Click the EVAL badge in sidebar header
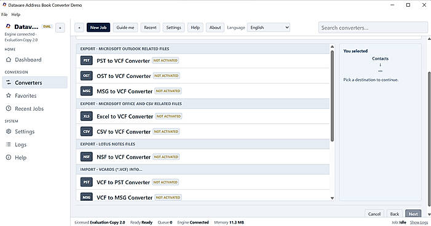 [x=47, y=26]
